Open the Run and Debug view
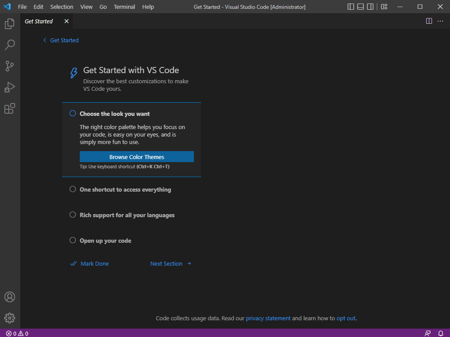Screen dimensions: 450x337 (10, 87)
